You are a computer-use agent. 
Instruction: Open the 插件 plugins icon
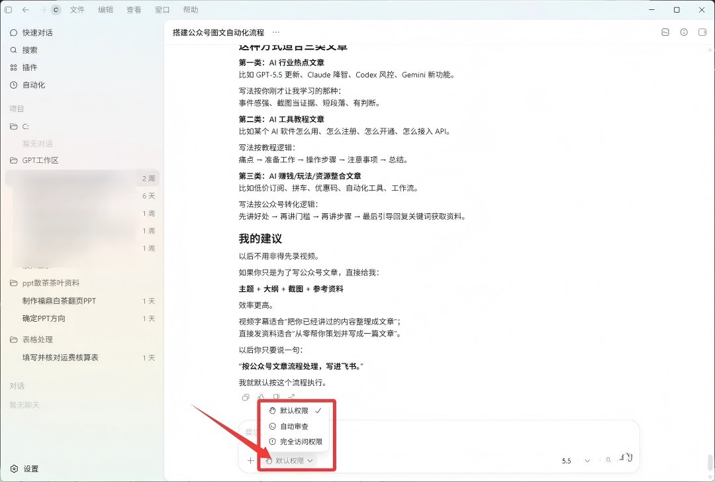(x=14, y=68)
